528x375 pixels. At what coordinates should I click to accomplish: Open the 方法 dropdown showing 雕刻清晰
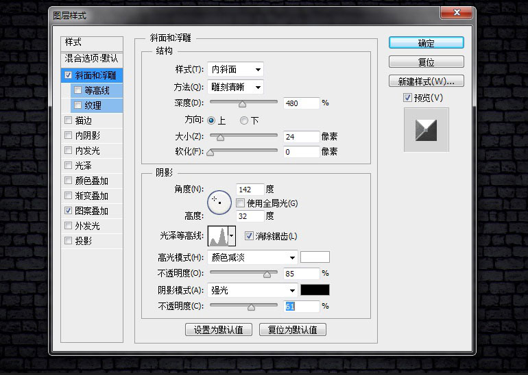point(235,88)
